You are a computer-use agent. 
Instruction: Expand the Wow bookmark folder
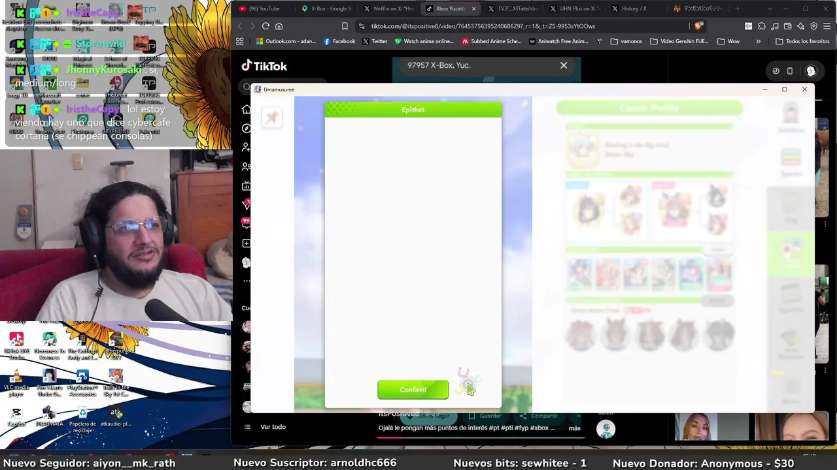[728, 41]
